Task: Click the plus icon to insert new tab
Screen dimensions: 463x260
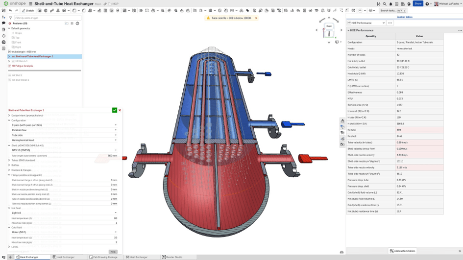Action: pos(10,257)
